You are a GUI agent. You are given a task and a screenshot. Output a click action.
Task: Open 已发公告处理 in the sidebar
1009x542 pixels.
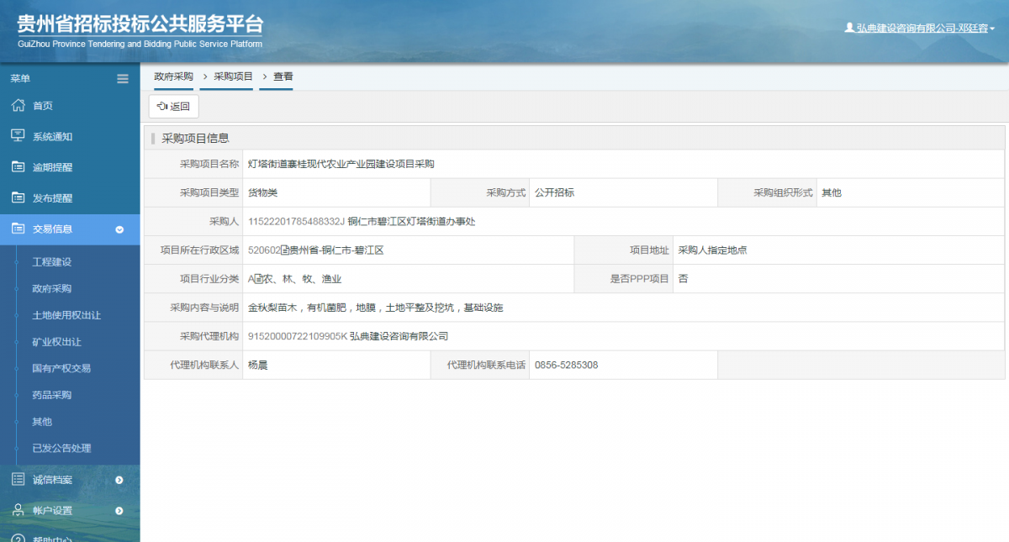click(61, 448)
